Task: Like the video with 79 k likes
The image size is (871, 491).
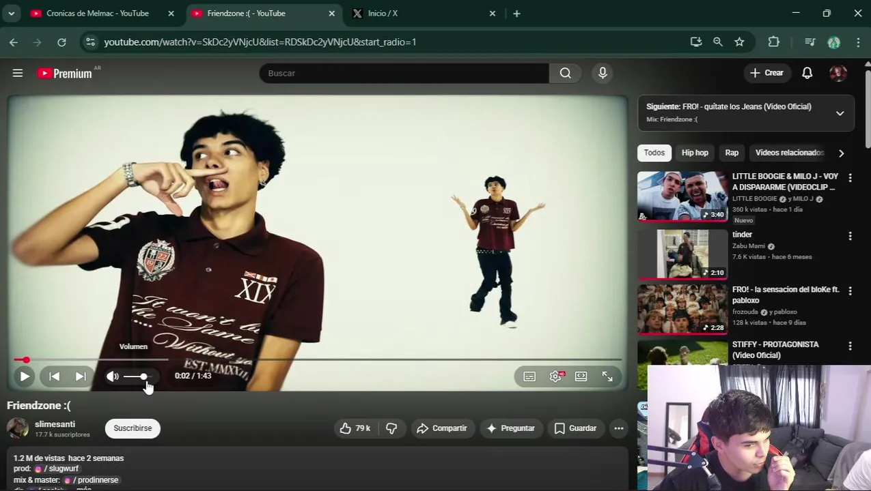Action: pos(355,428)
